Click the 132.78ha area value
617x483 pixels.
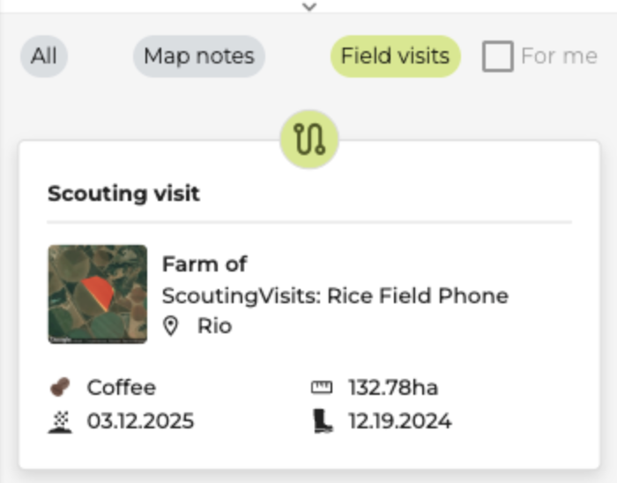tap(393, 388)
